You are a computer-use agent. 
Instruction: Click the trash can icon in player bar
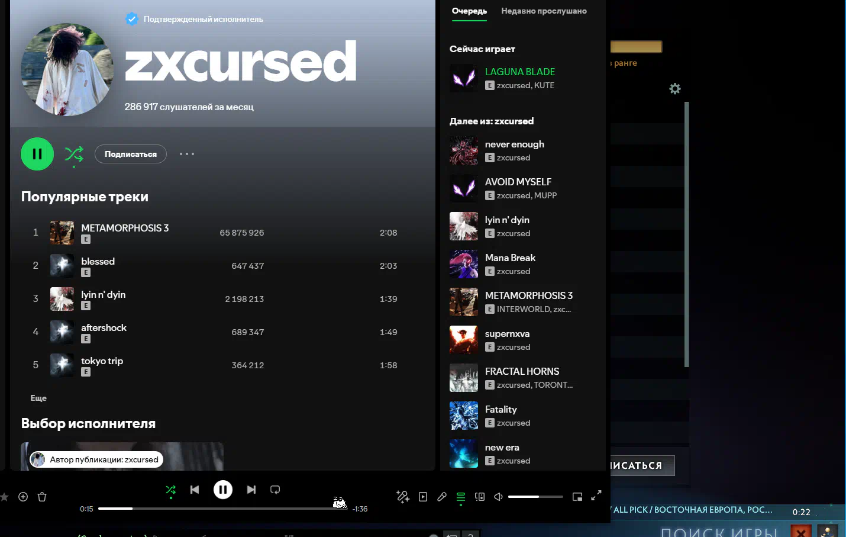[42, 497]
